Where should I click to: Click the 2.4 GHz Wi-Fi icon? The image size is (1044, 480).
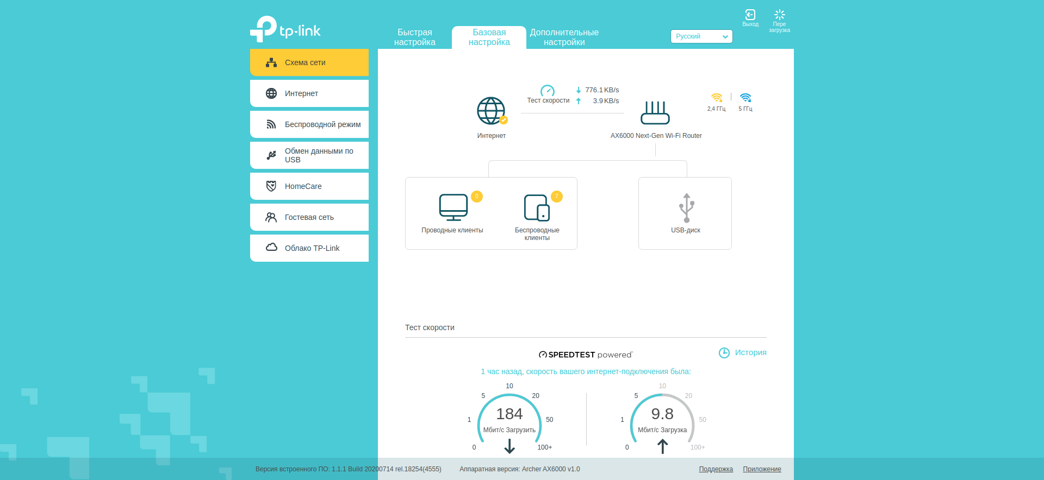(x=716, y=98)
